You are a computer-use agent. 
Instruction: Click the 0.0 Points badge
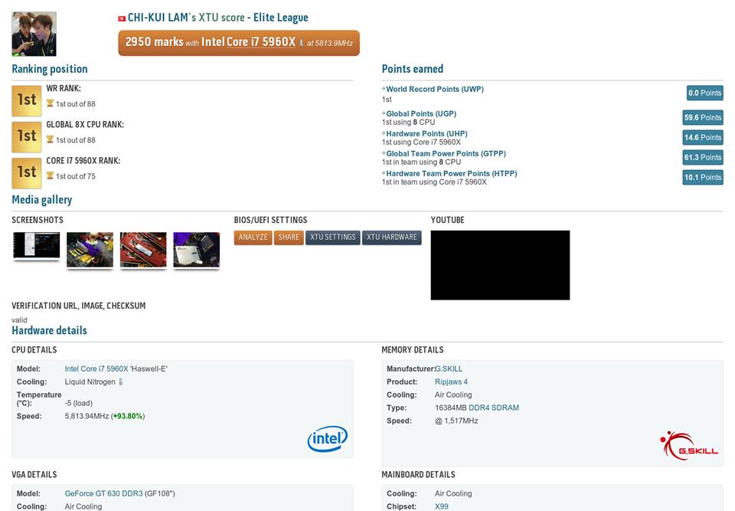pyautogui.click(x=704, y=93)
